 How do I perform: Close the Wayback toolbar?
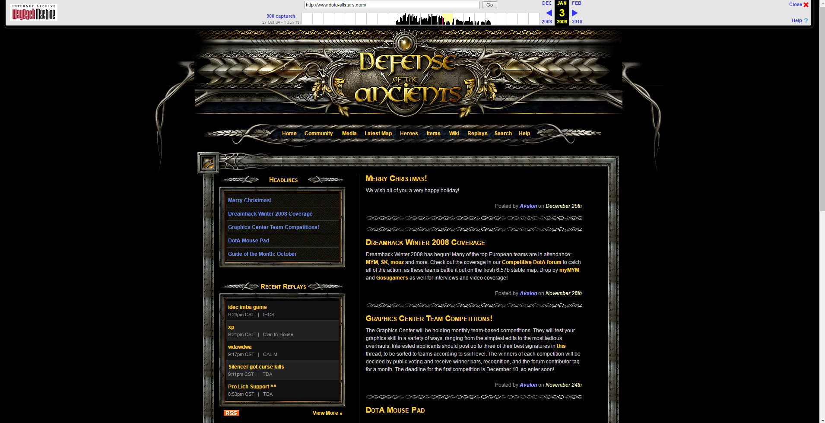click(x=799, y=4)
